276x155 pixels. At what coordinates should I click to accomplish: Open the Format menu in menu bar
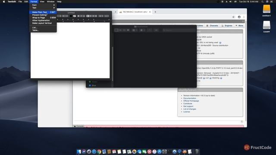click(34, 2)
